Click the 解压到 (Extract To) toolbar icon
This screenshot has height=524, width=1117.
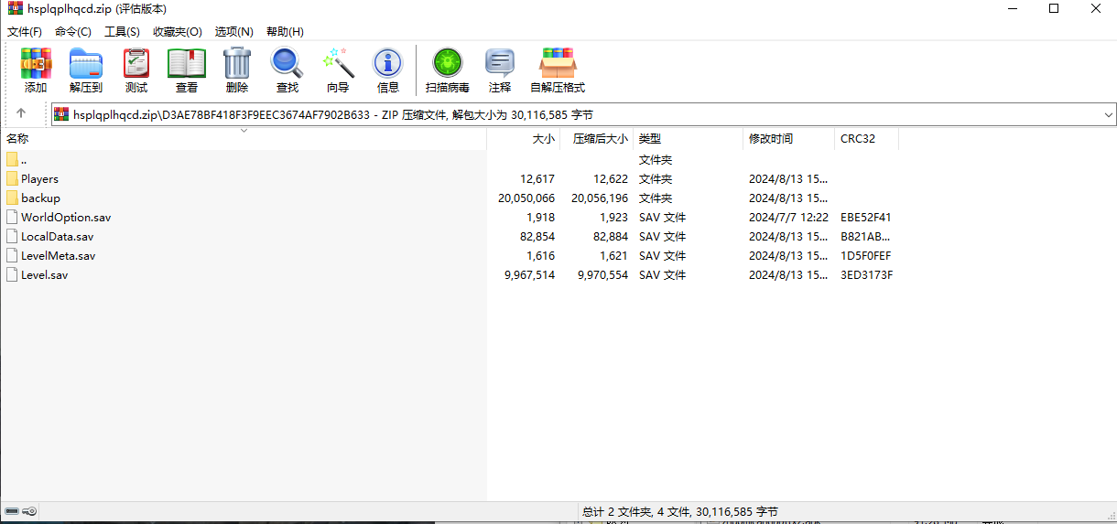86,63
